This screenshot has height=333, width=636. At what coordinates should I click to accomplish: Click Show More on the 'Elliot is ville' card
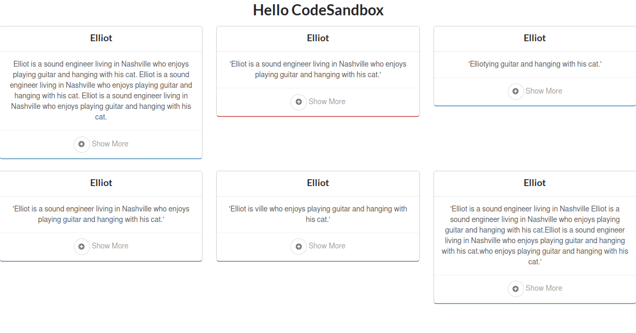click(x=327, y=246)
